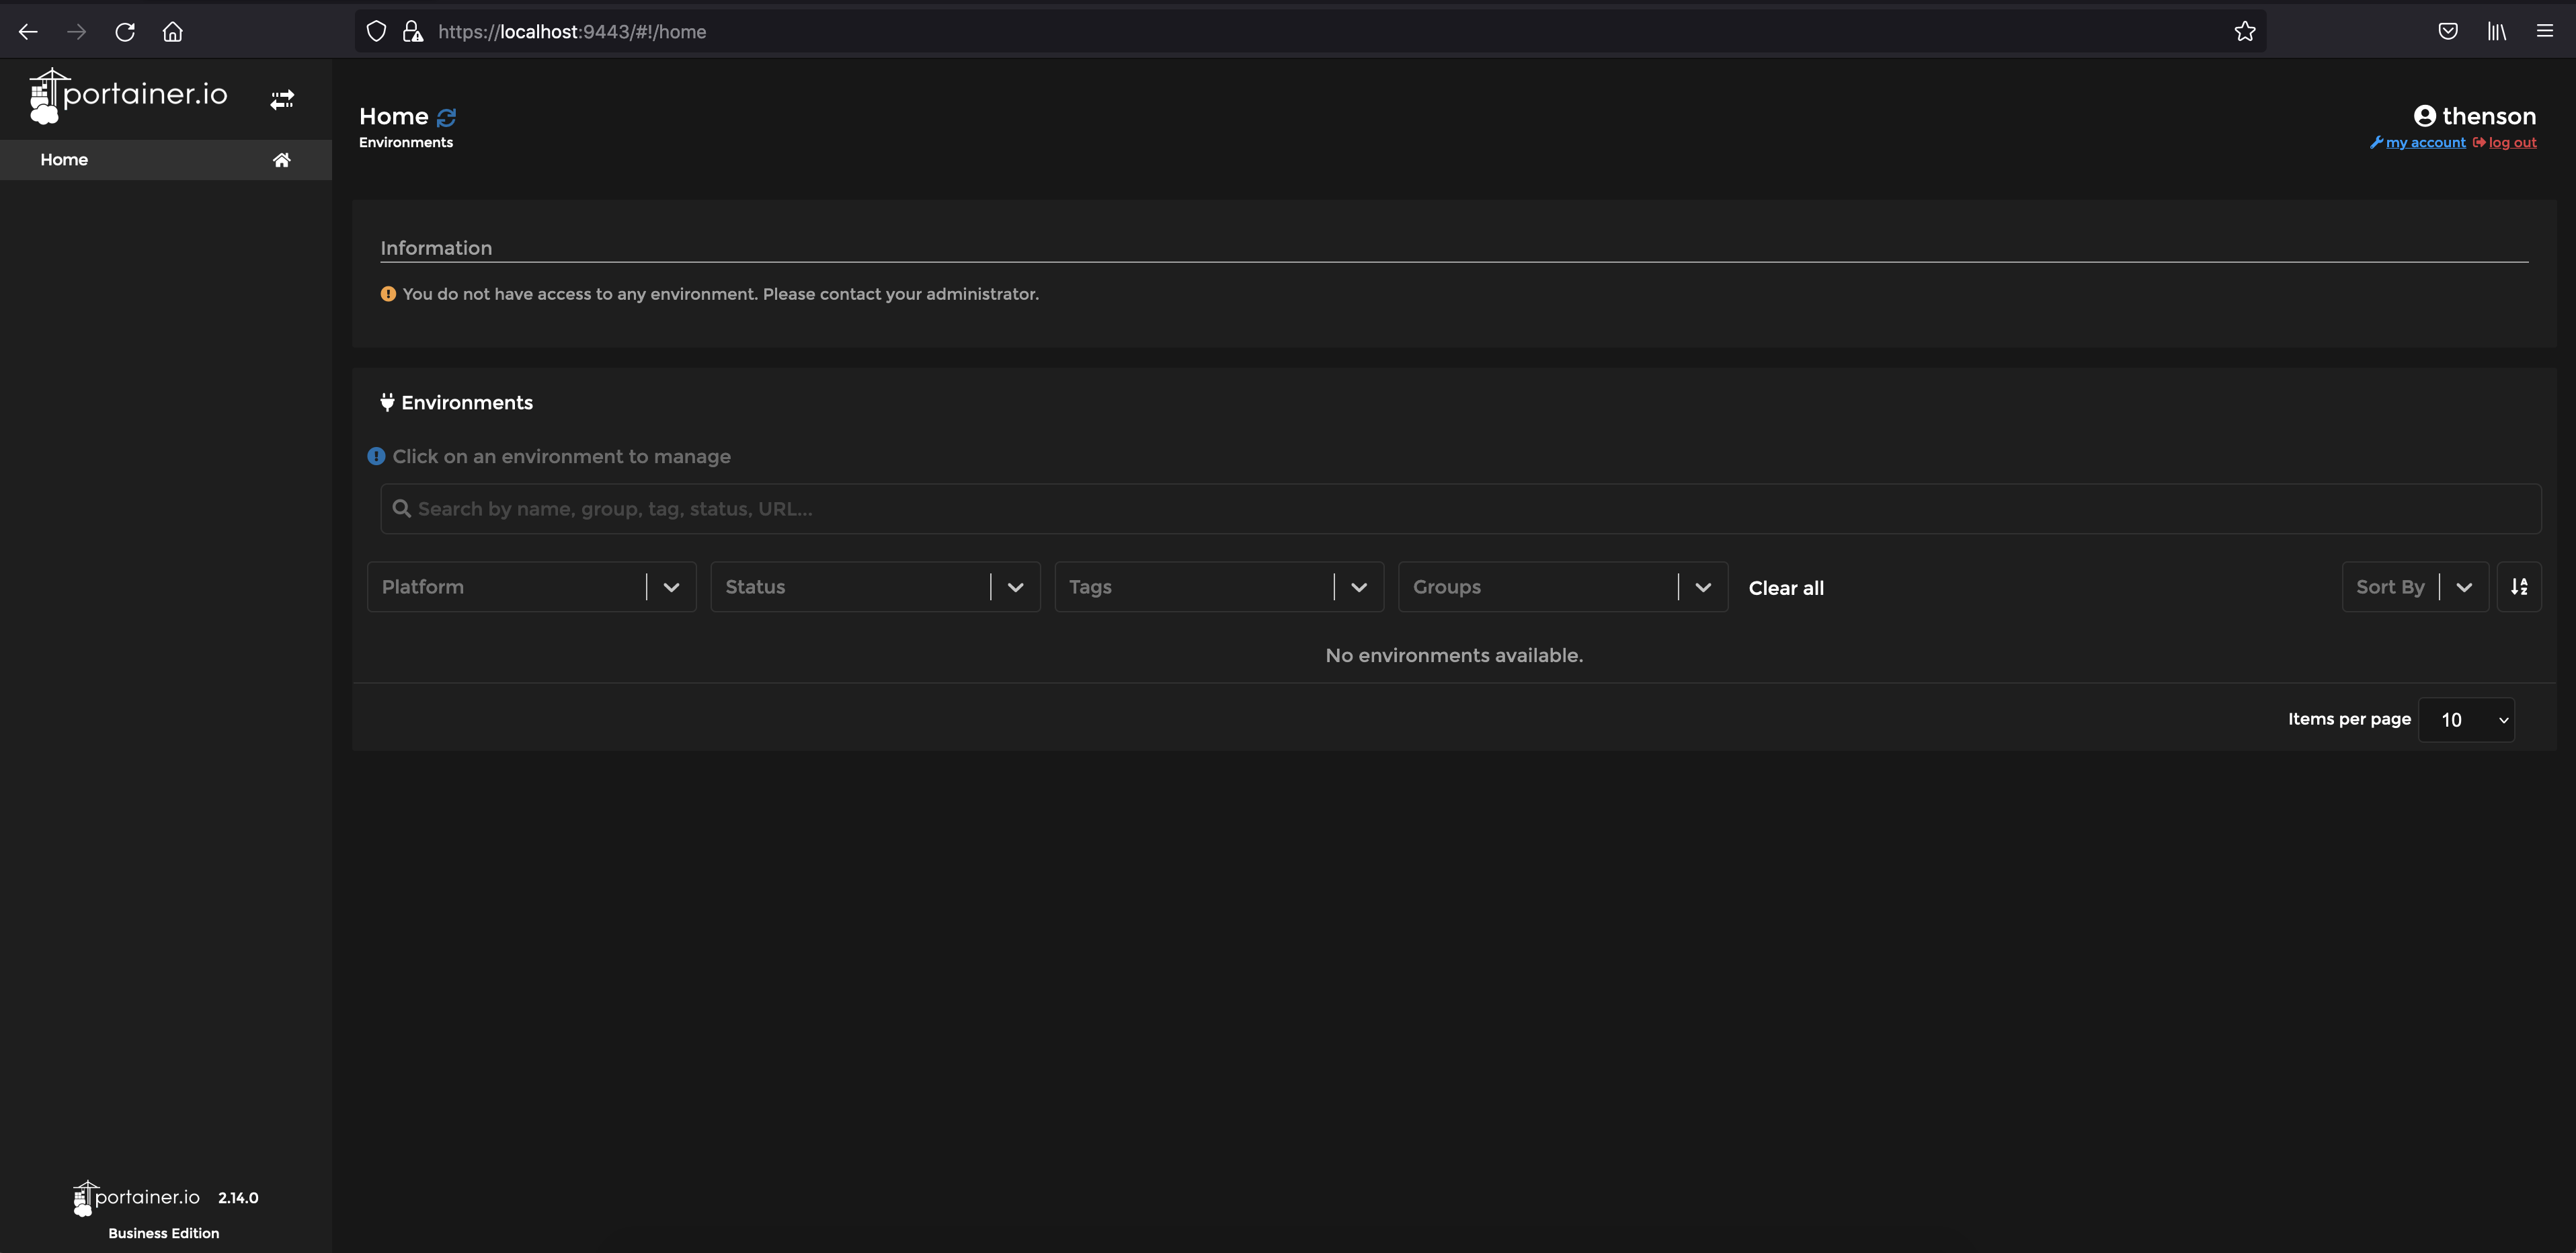Open the browser Pocket save icon
This screenshot has width=2576, height=1253.
2447,32
